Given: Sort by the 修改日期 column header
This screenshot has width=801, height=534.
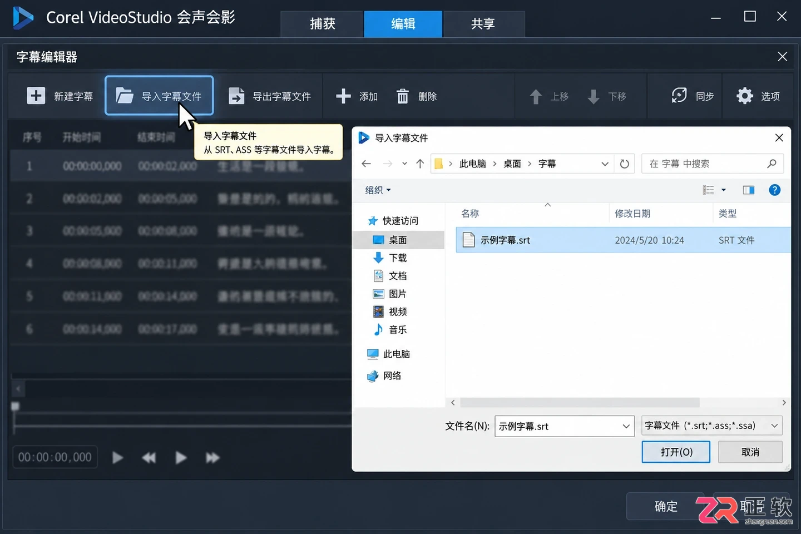Looking at the screenshot, I should point(632,214).
